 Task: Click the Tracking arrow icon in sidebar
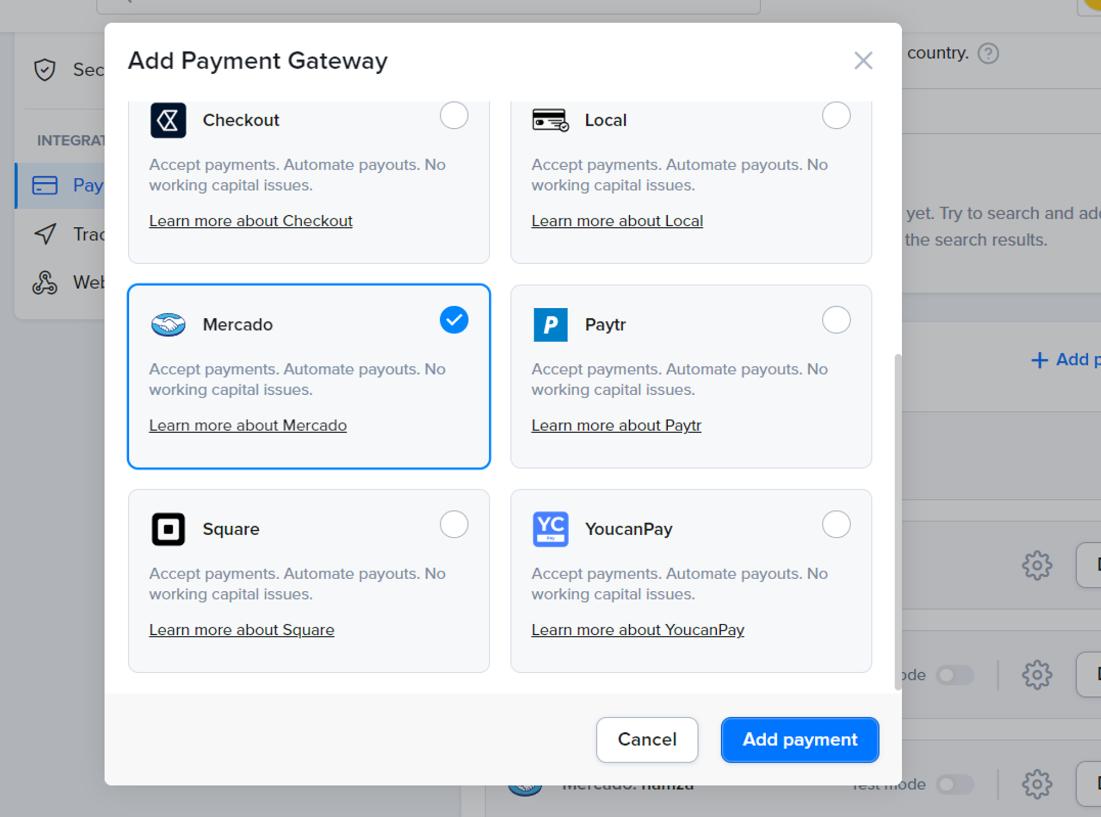pos(45,234)
